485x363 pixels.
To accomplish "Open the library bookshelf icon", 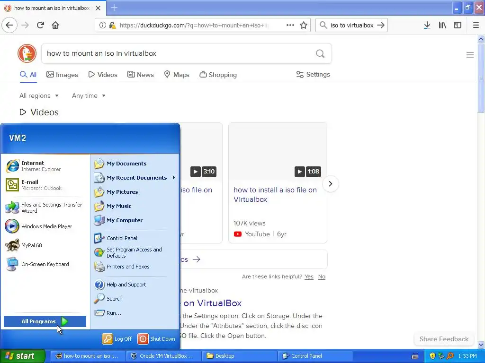I will coord(442,26).
